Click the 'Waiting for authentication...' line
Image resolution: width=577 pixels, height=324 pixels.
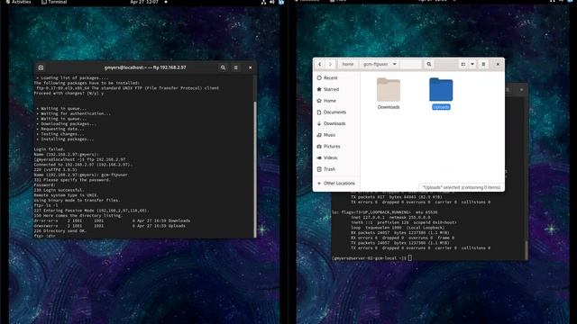(74, 113)
